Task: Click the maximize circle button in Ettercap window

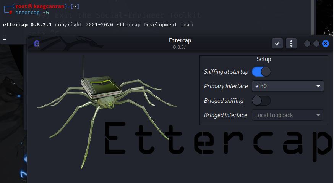Action: (316, 43)
